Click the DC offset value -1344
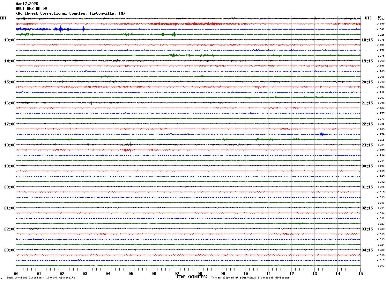Viewport: 386px width, 282px height. click(x=381, y=208)
